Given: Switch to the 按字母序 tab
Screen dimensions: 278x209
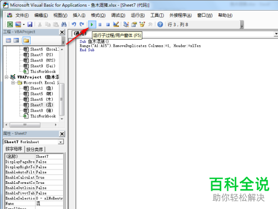Looking at the screenshot, I should 14,149.
